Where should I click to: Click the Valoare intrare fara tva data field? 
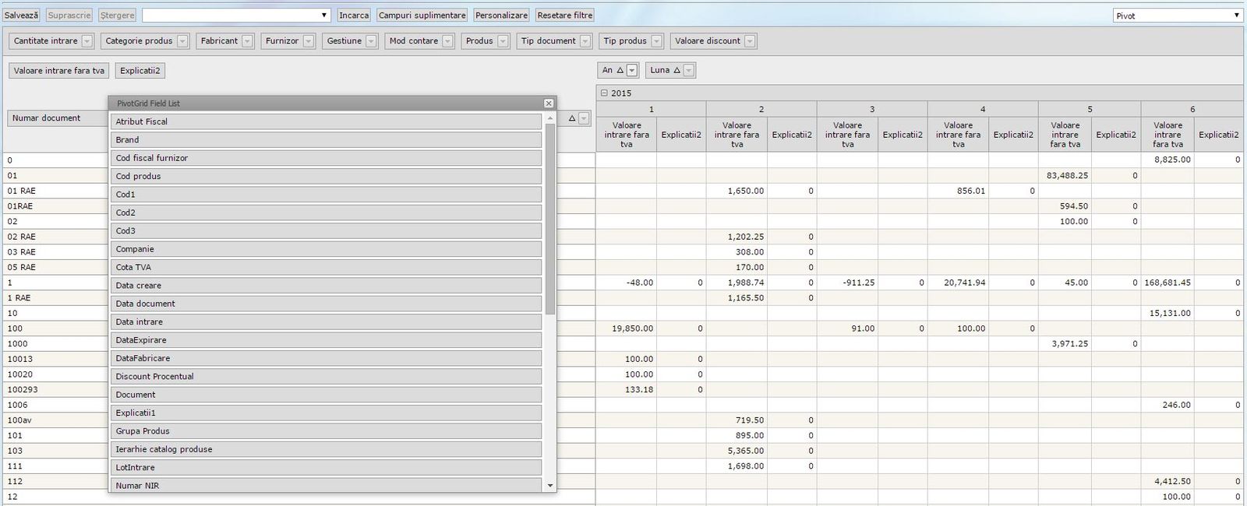[x=59, y=71]
